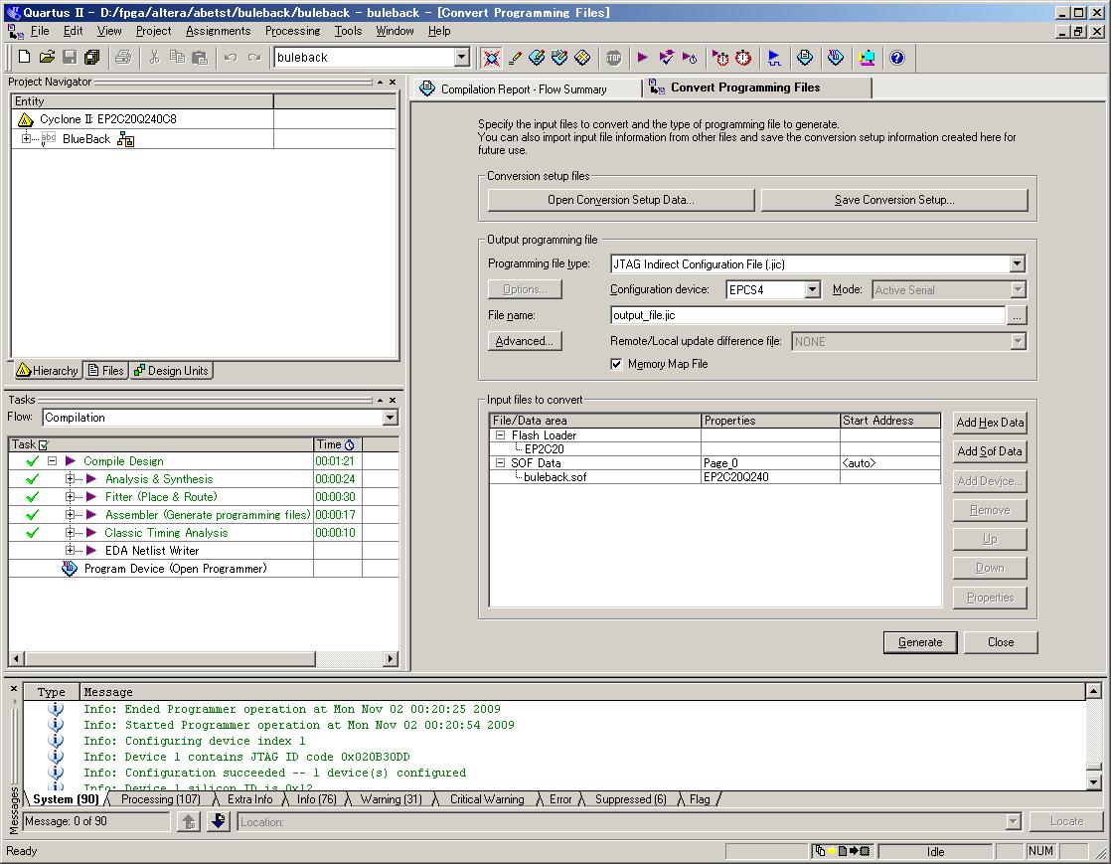Open the Flow Compilation dropdown
This screenshot has width=1111, height=864.
click(391, 418)
